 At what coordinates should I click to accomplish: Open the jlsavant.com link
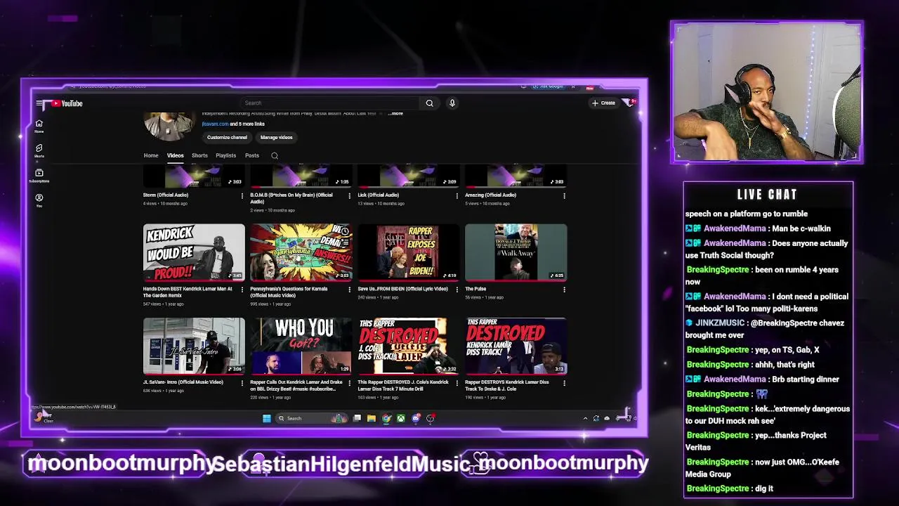215,124
